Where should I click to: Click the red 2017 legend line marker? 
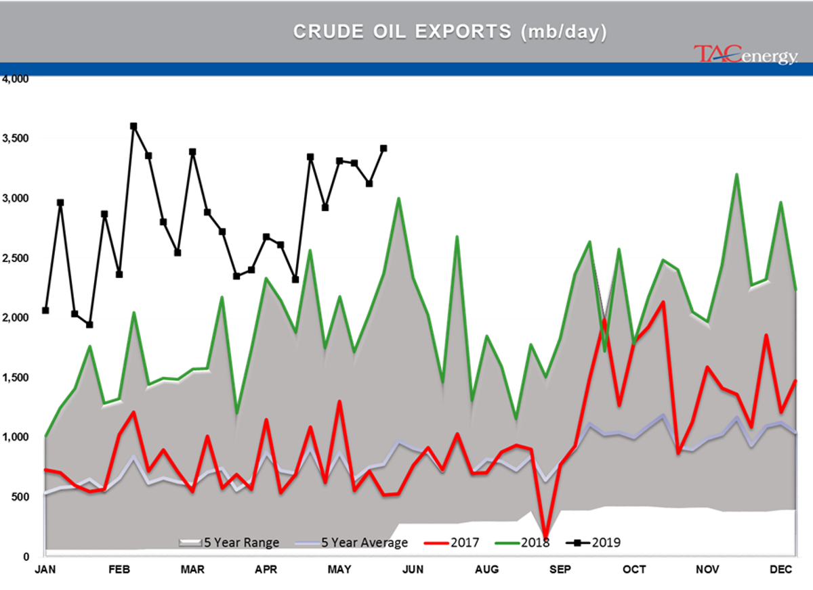pyautogui.click(x=438, y=542)
